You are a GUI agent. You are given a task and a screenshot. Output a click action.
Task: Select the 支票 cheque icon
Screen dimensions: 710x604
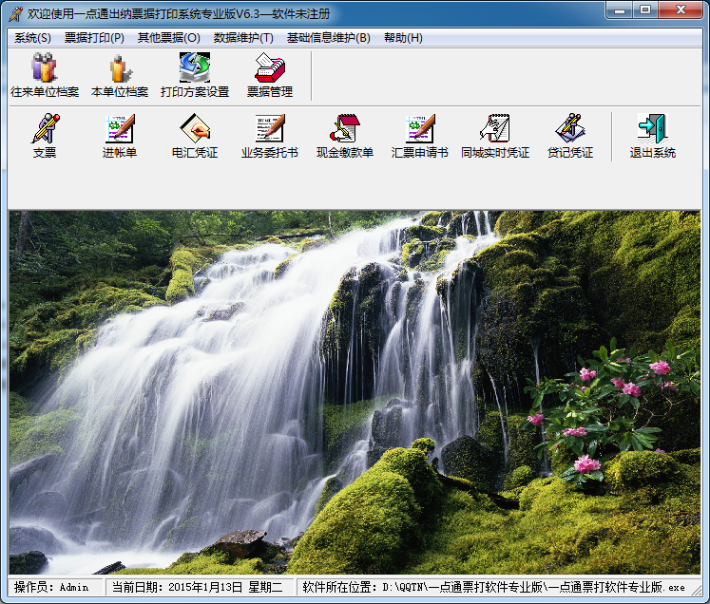click(45, 135)
